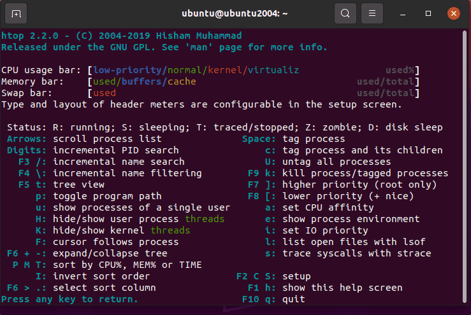Click the 'invert sort order' entry

pyautogui.click(x=92, y=276)
